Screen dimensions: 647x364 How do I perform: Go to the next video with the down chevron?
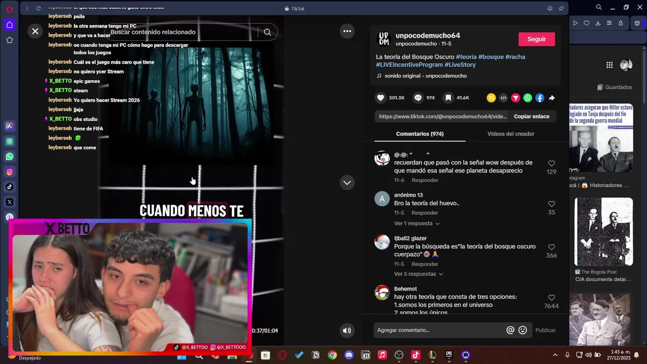tap(347, 183)
